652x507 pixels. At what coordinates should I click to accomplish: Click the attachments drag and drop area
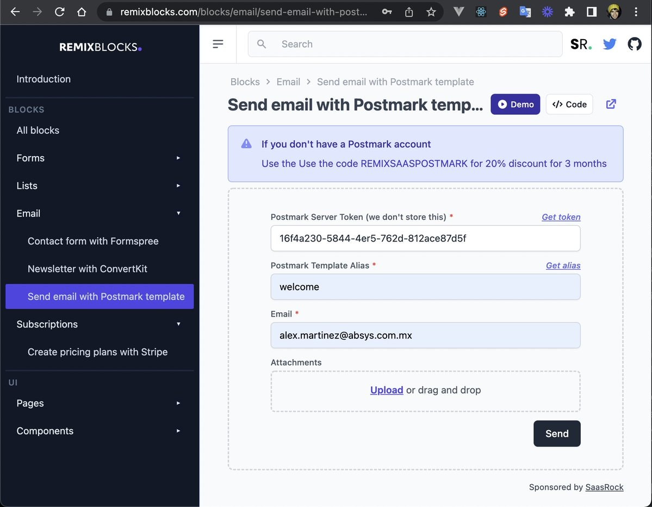click(425, 391)
